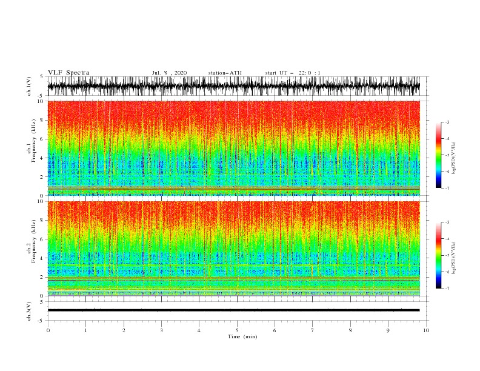Click the "station=ATH" header label

(x=225, y=73)
